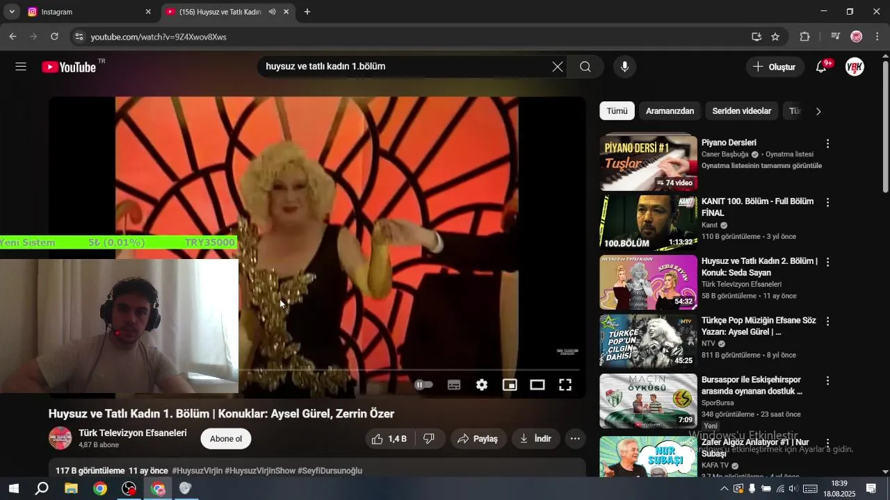Open the YBK account avatar menu
The height and width of the screenshot is (500, 890).
(x=855, y=67)
